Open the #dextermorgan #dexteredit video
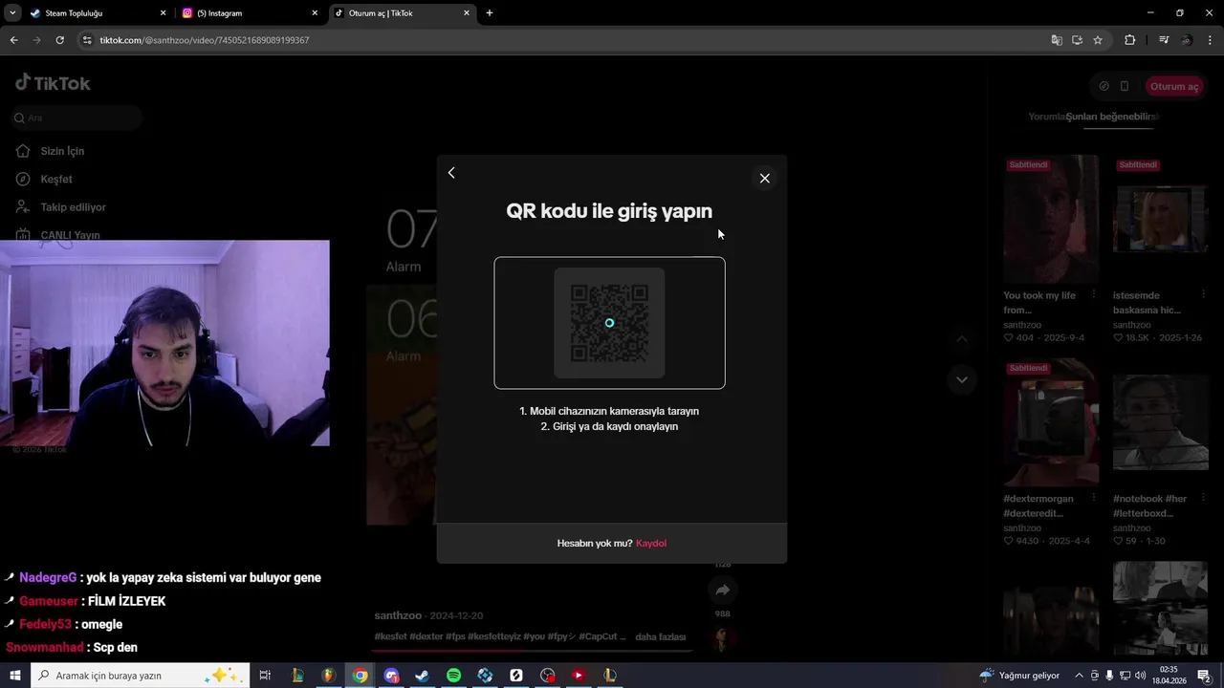Image resolution: width=1224 pixels, height=688 pixels. (1050, 423)
